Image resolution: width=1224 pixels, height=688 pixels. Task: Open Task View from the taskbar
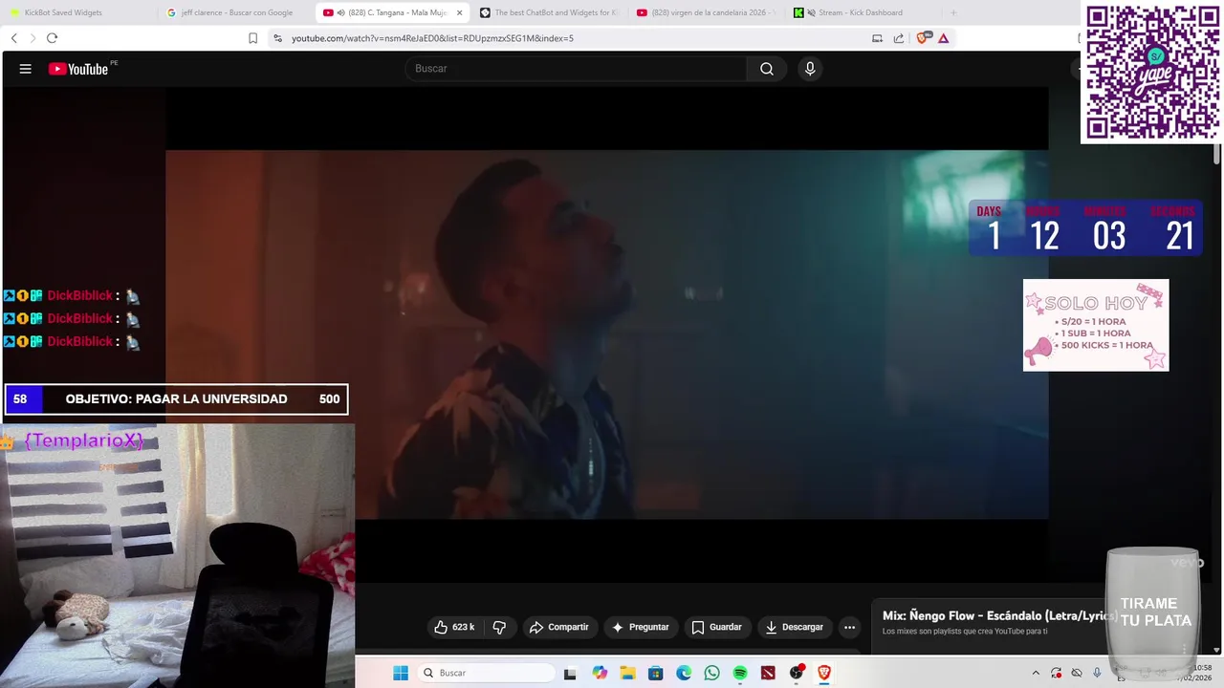click(x=570, y=673)
